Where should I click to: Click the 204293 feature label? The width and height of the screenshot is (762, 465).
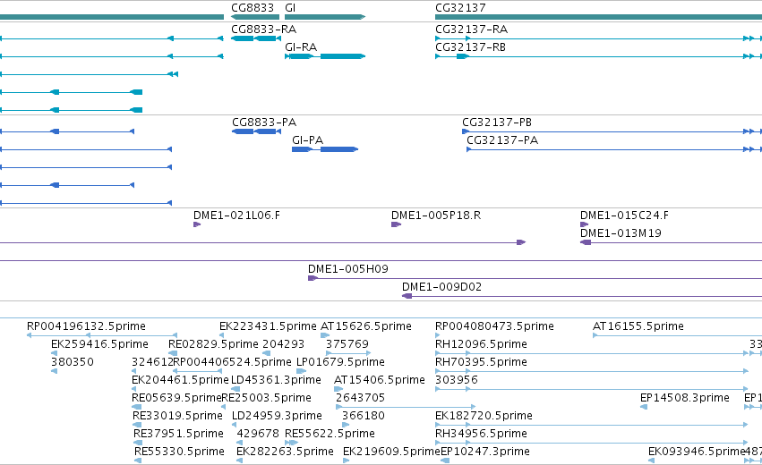[283, 344]
